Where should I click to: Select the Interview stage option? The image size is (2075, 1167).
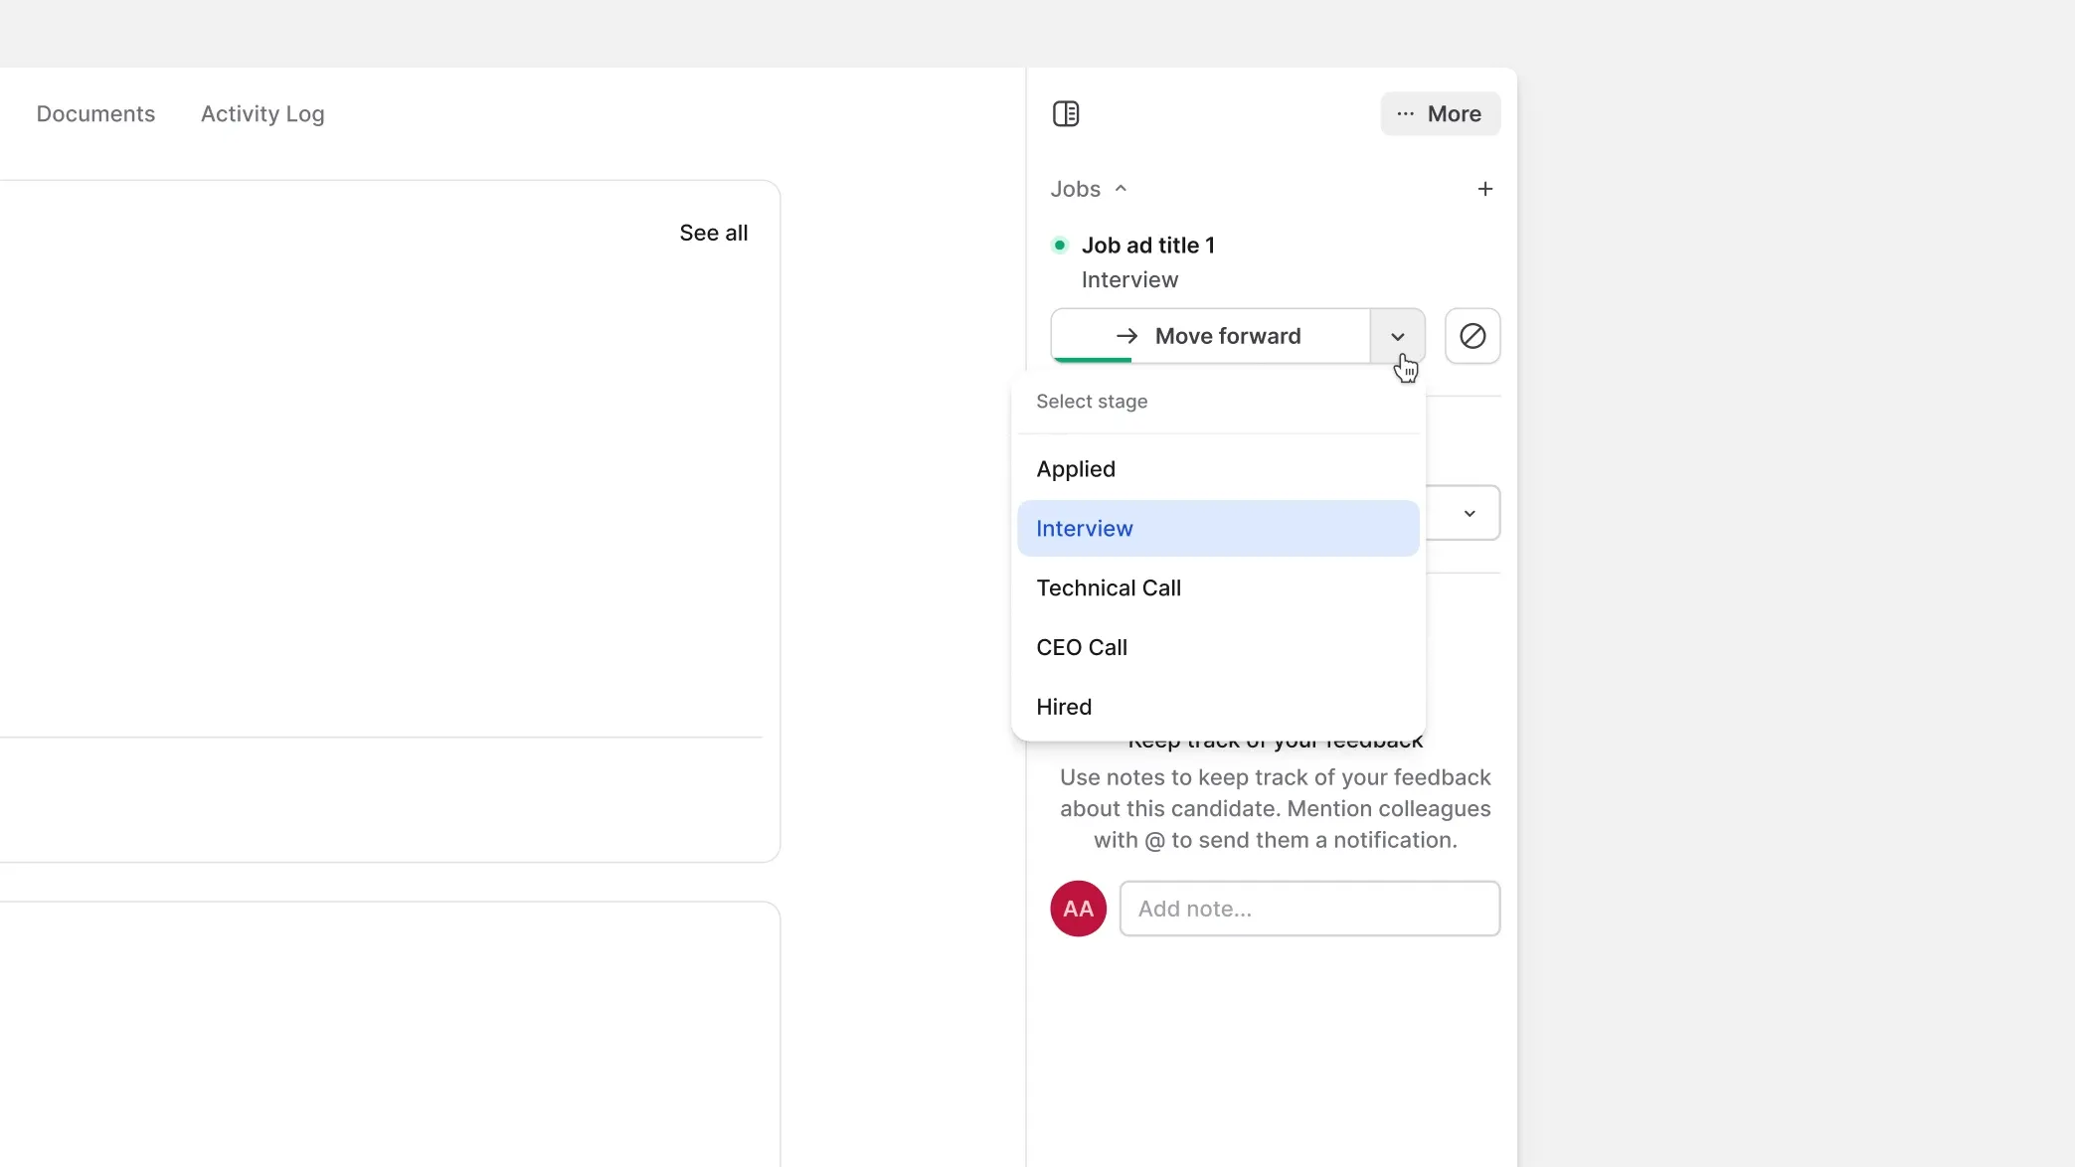click(x=1218, y=528)
